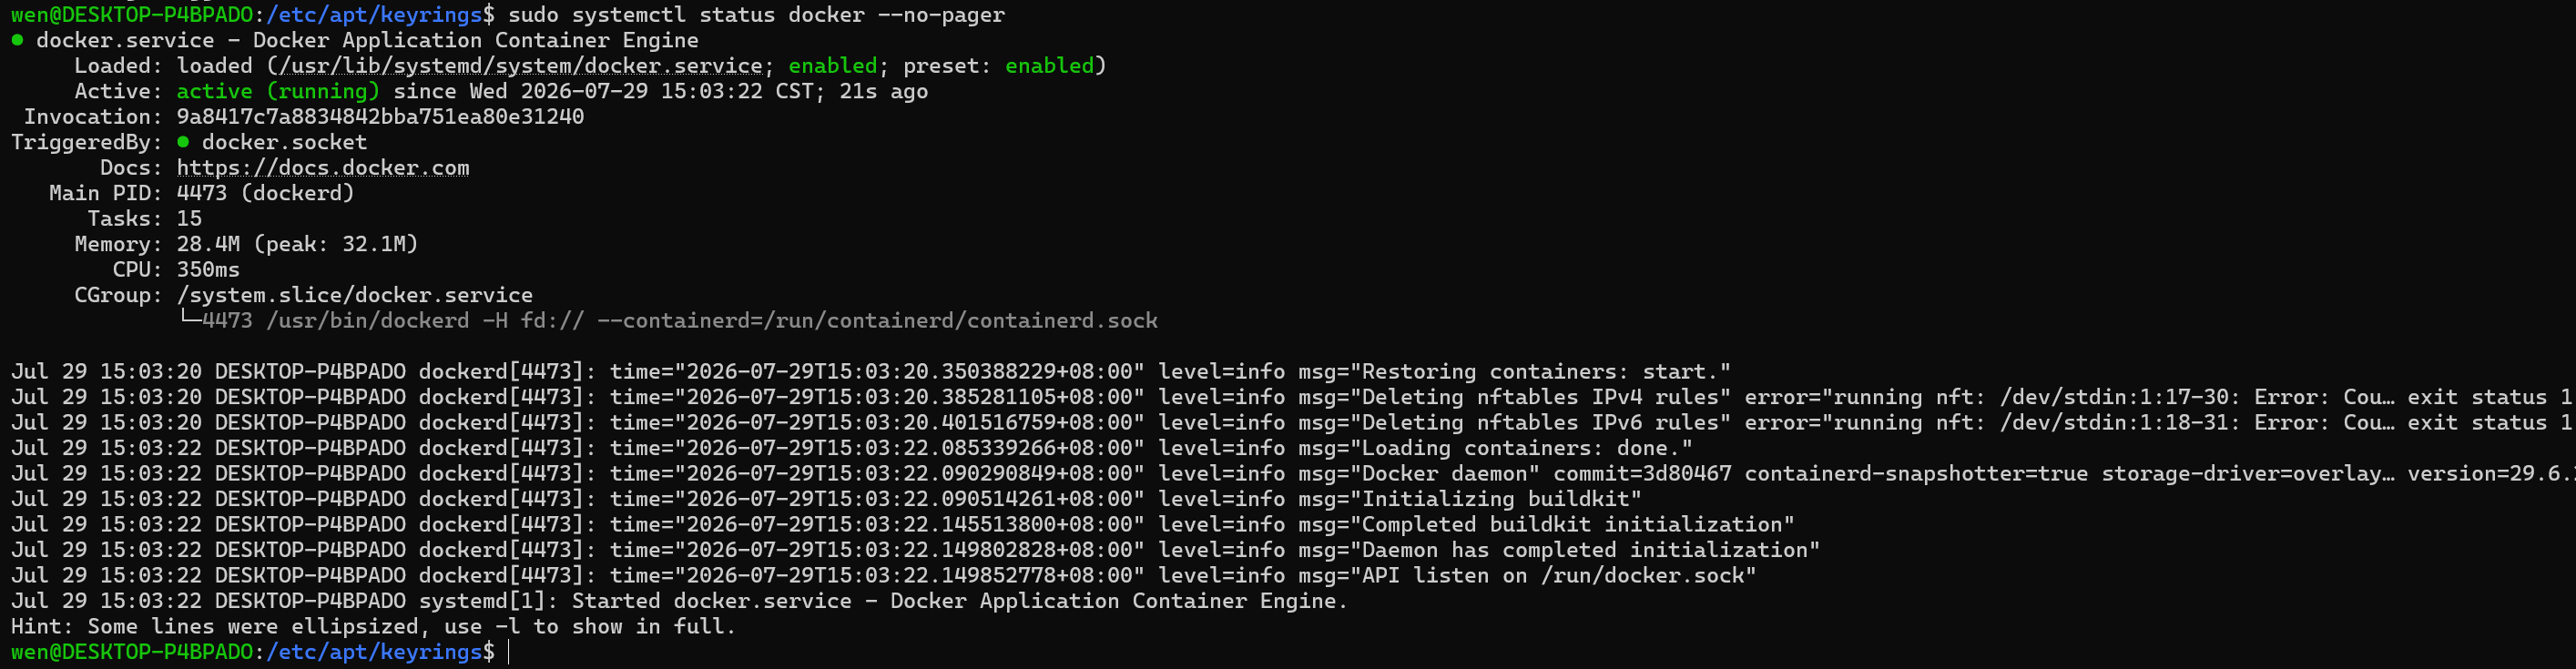Click the Main PID value "4473 (dockerd)"
The width and height of the screenshot is (2576, 669).
(x=266, y=193)
